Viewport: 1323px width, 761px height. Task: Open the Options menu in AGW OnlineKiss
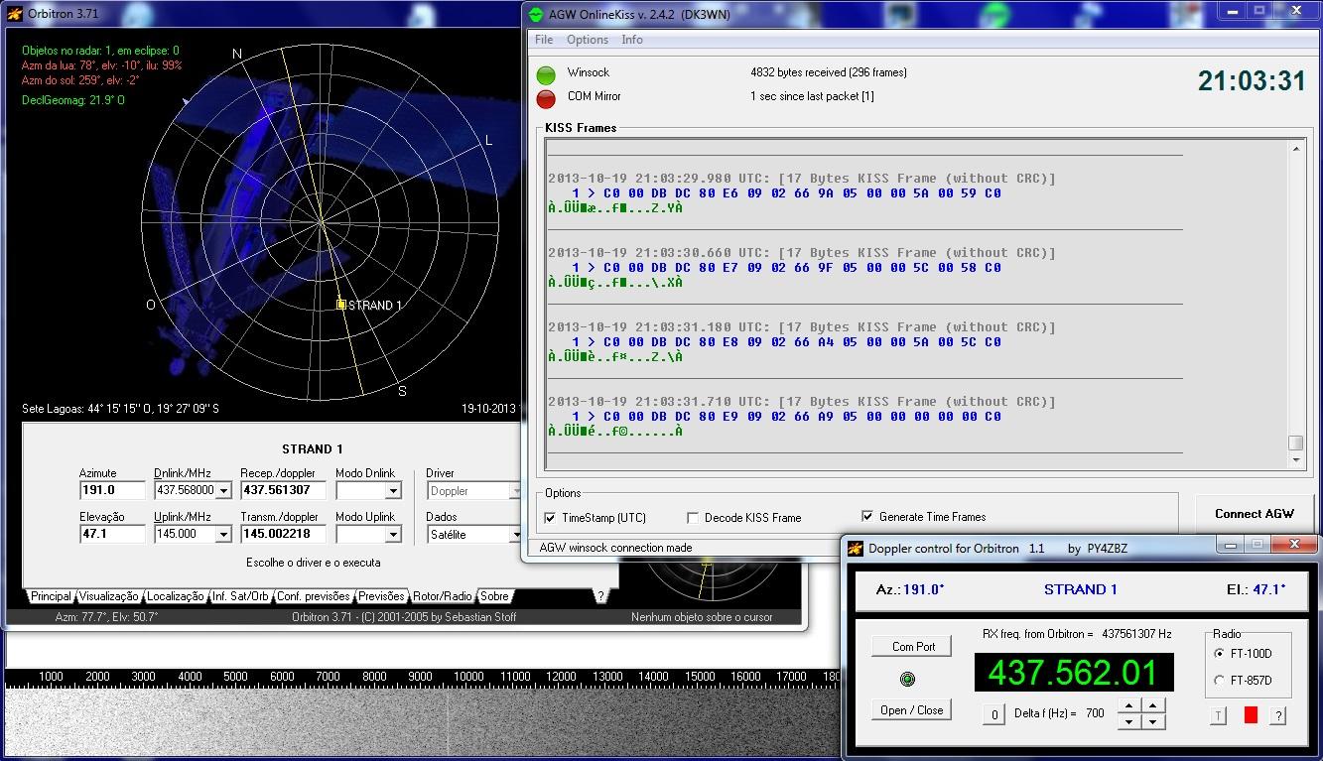point(587,40)
